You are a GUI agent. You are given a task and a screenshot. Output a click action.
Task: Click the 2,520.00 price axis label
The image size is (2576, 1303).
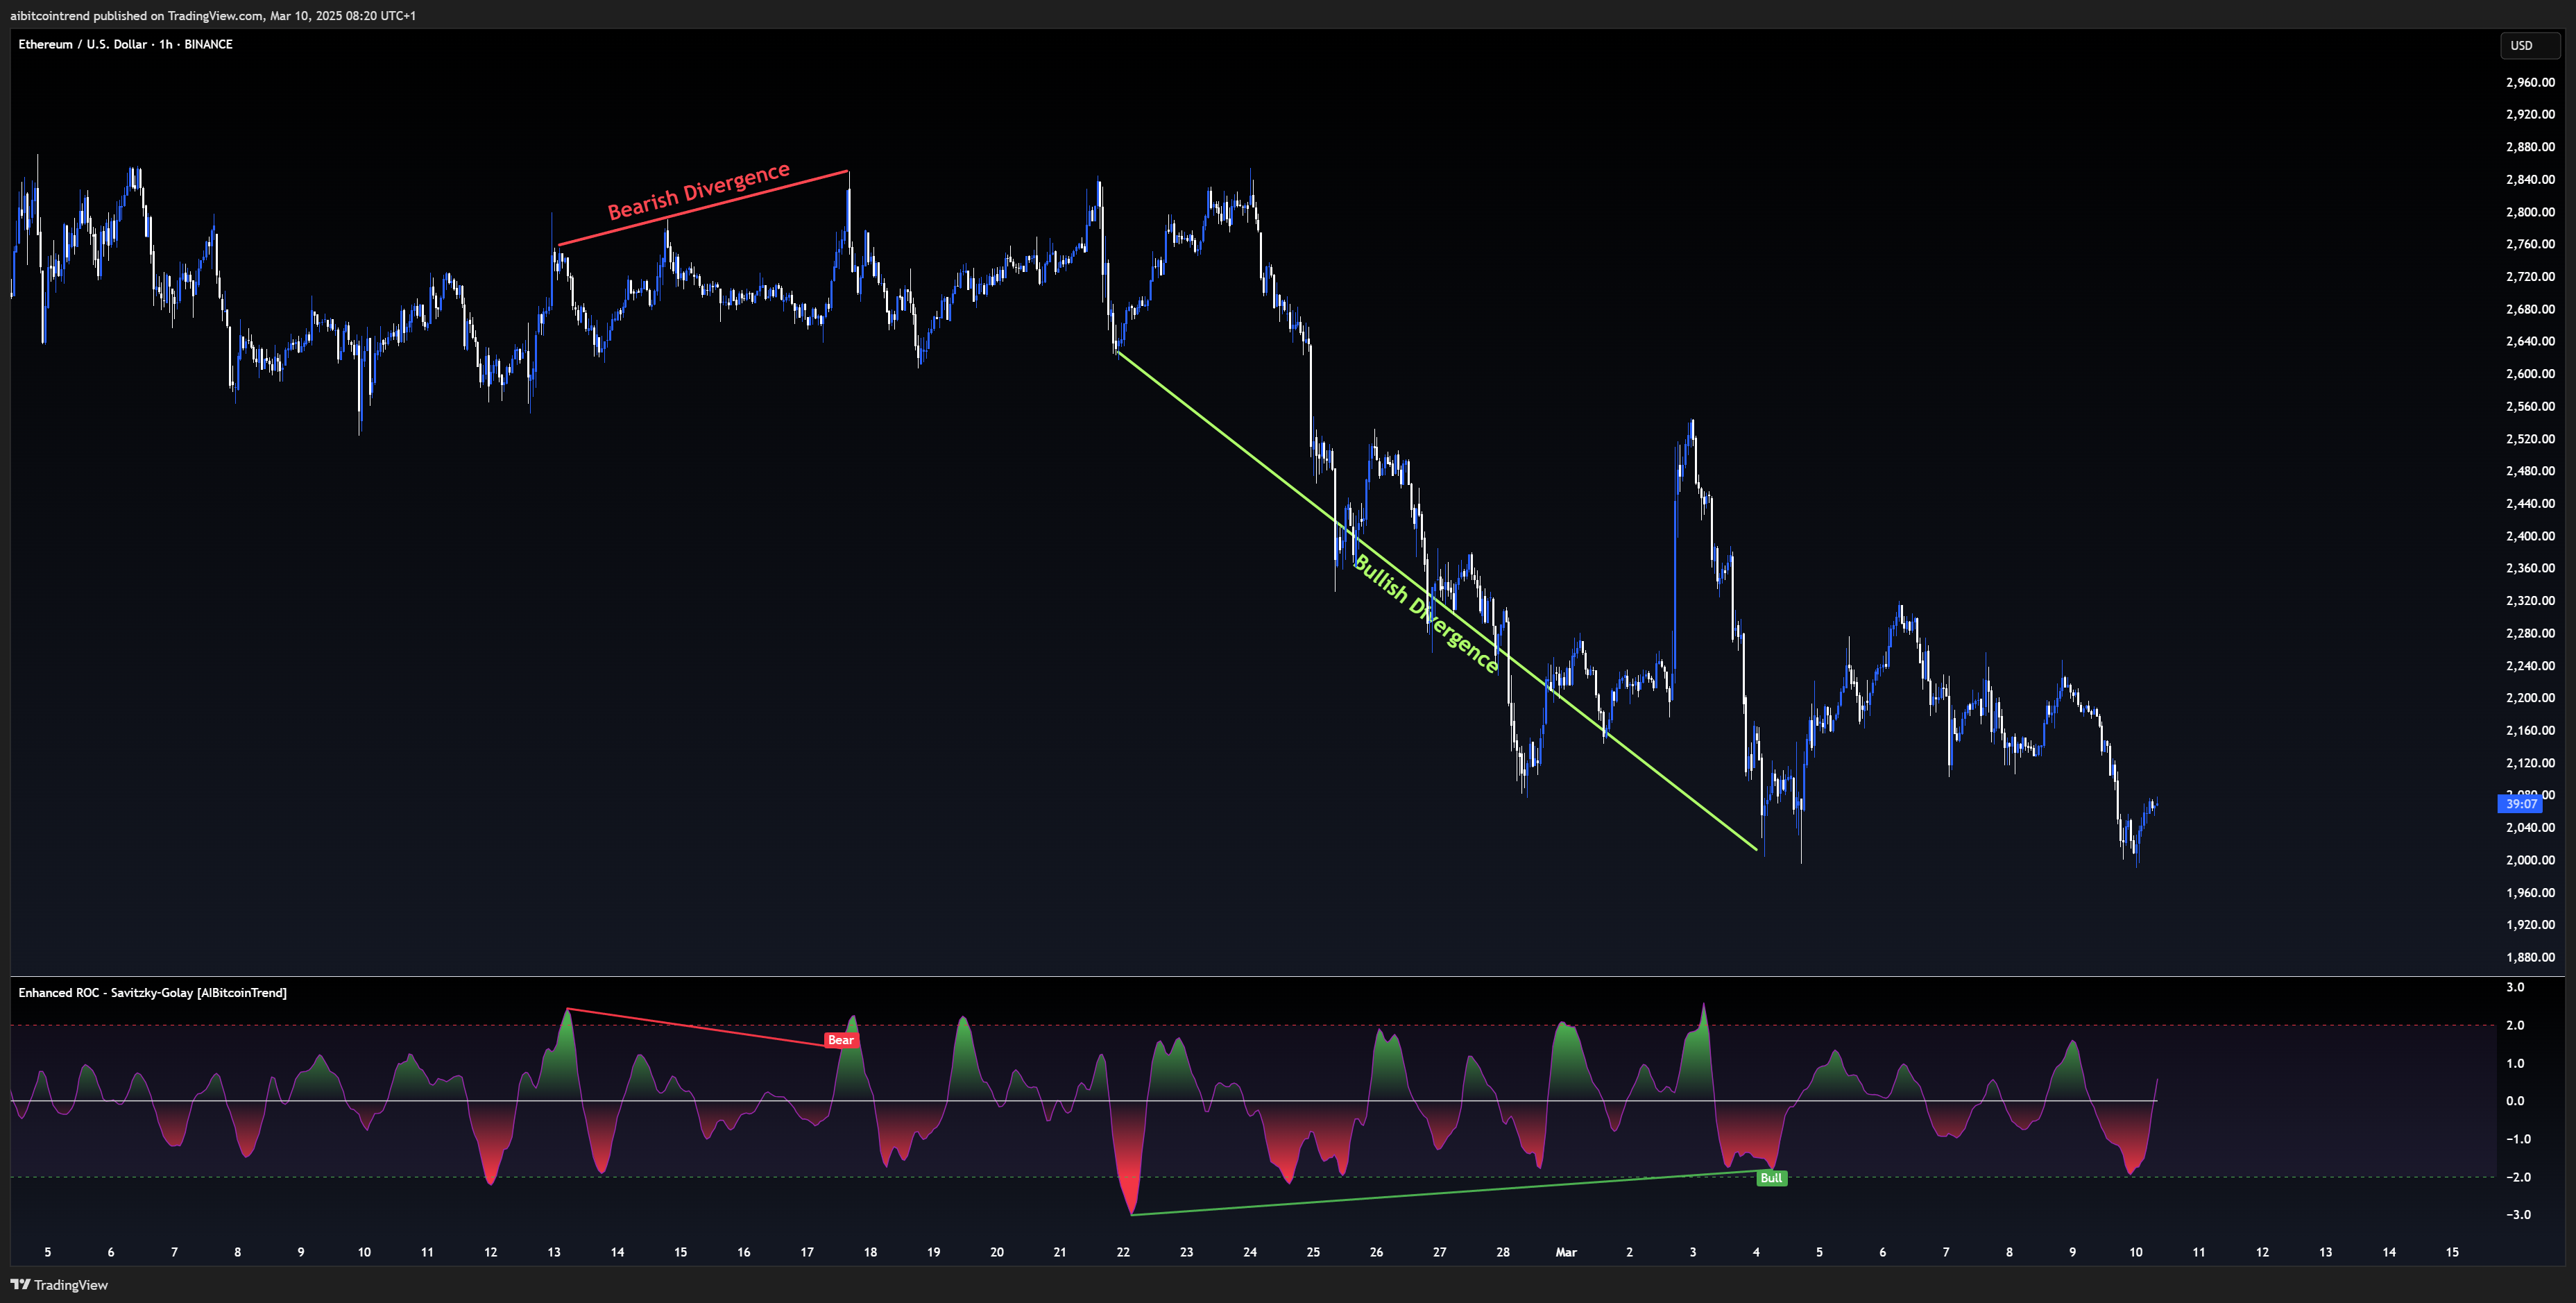[2530, 439]
